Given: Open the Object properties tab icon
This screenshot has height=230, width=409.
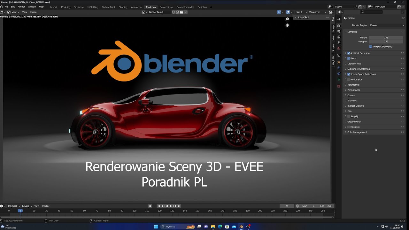Looking at the screenshot, I should tap(339, 62).
